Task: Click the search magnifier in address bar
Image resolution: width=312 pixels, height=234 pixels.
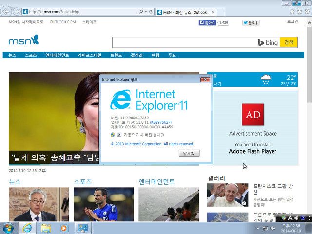Action: (x=141, y=12)
